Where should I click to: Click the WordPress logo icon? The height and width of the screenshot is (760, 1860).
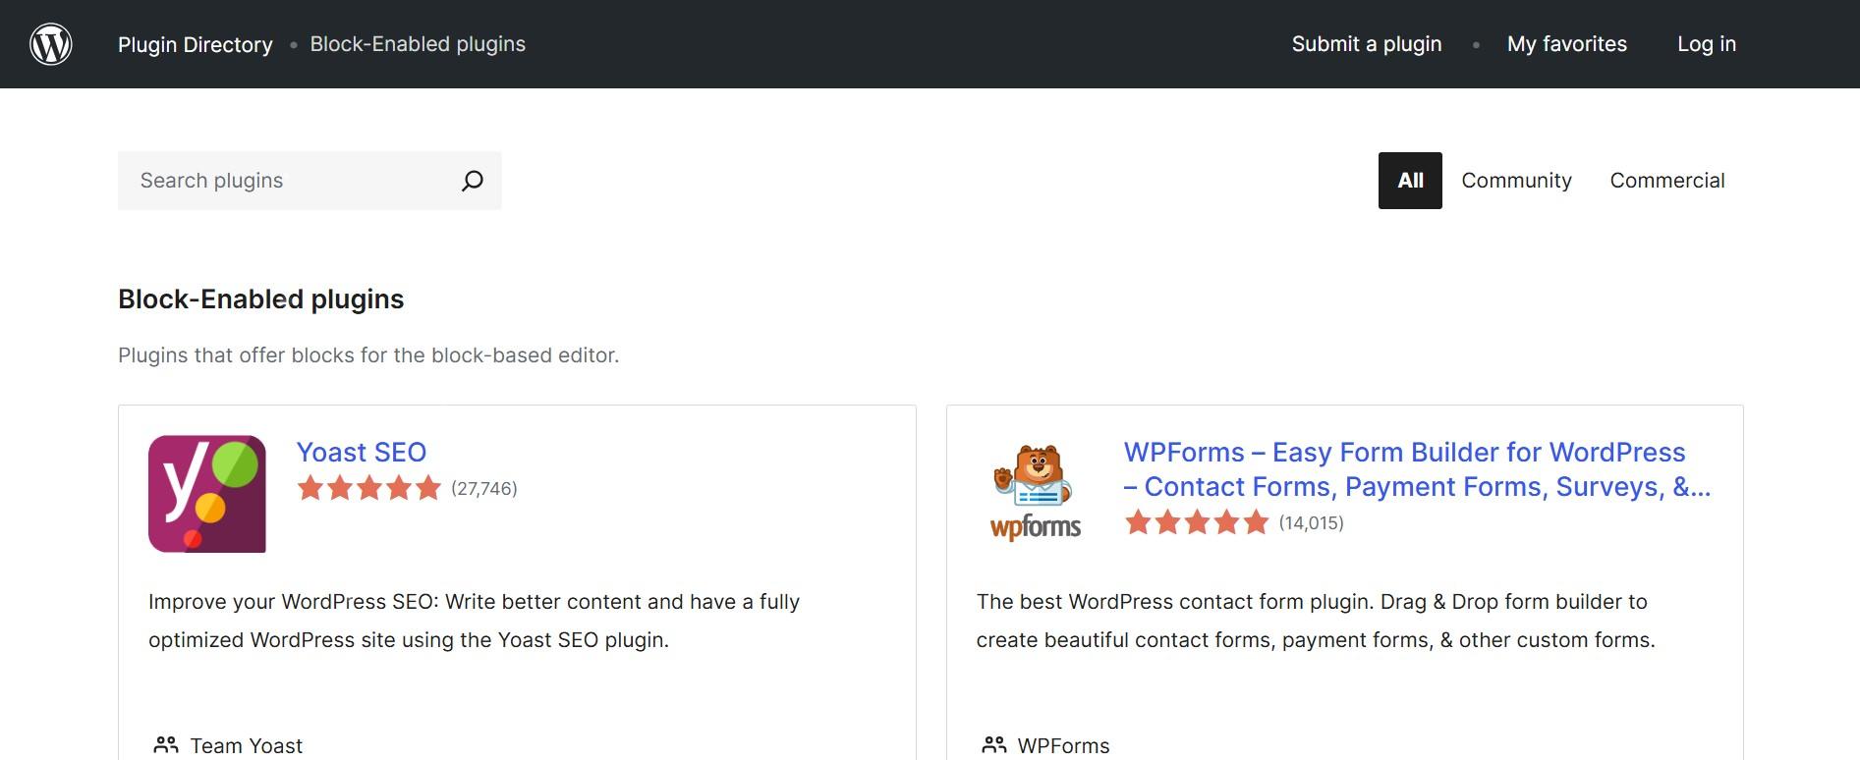point(51,44)
